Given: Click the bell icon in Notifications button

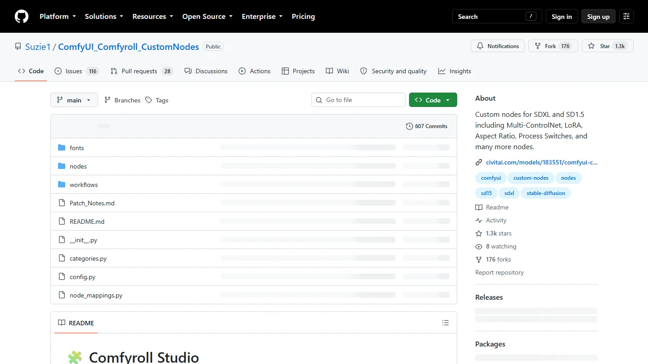Looking at the screenshot, I should [x=480, y=46].
